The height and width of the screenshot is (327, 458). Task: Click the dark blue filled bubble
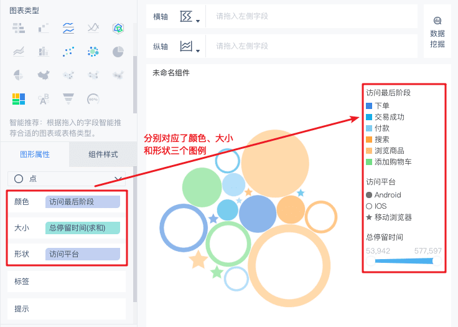point(258,214)
